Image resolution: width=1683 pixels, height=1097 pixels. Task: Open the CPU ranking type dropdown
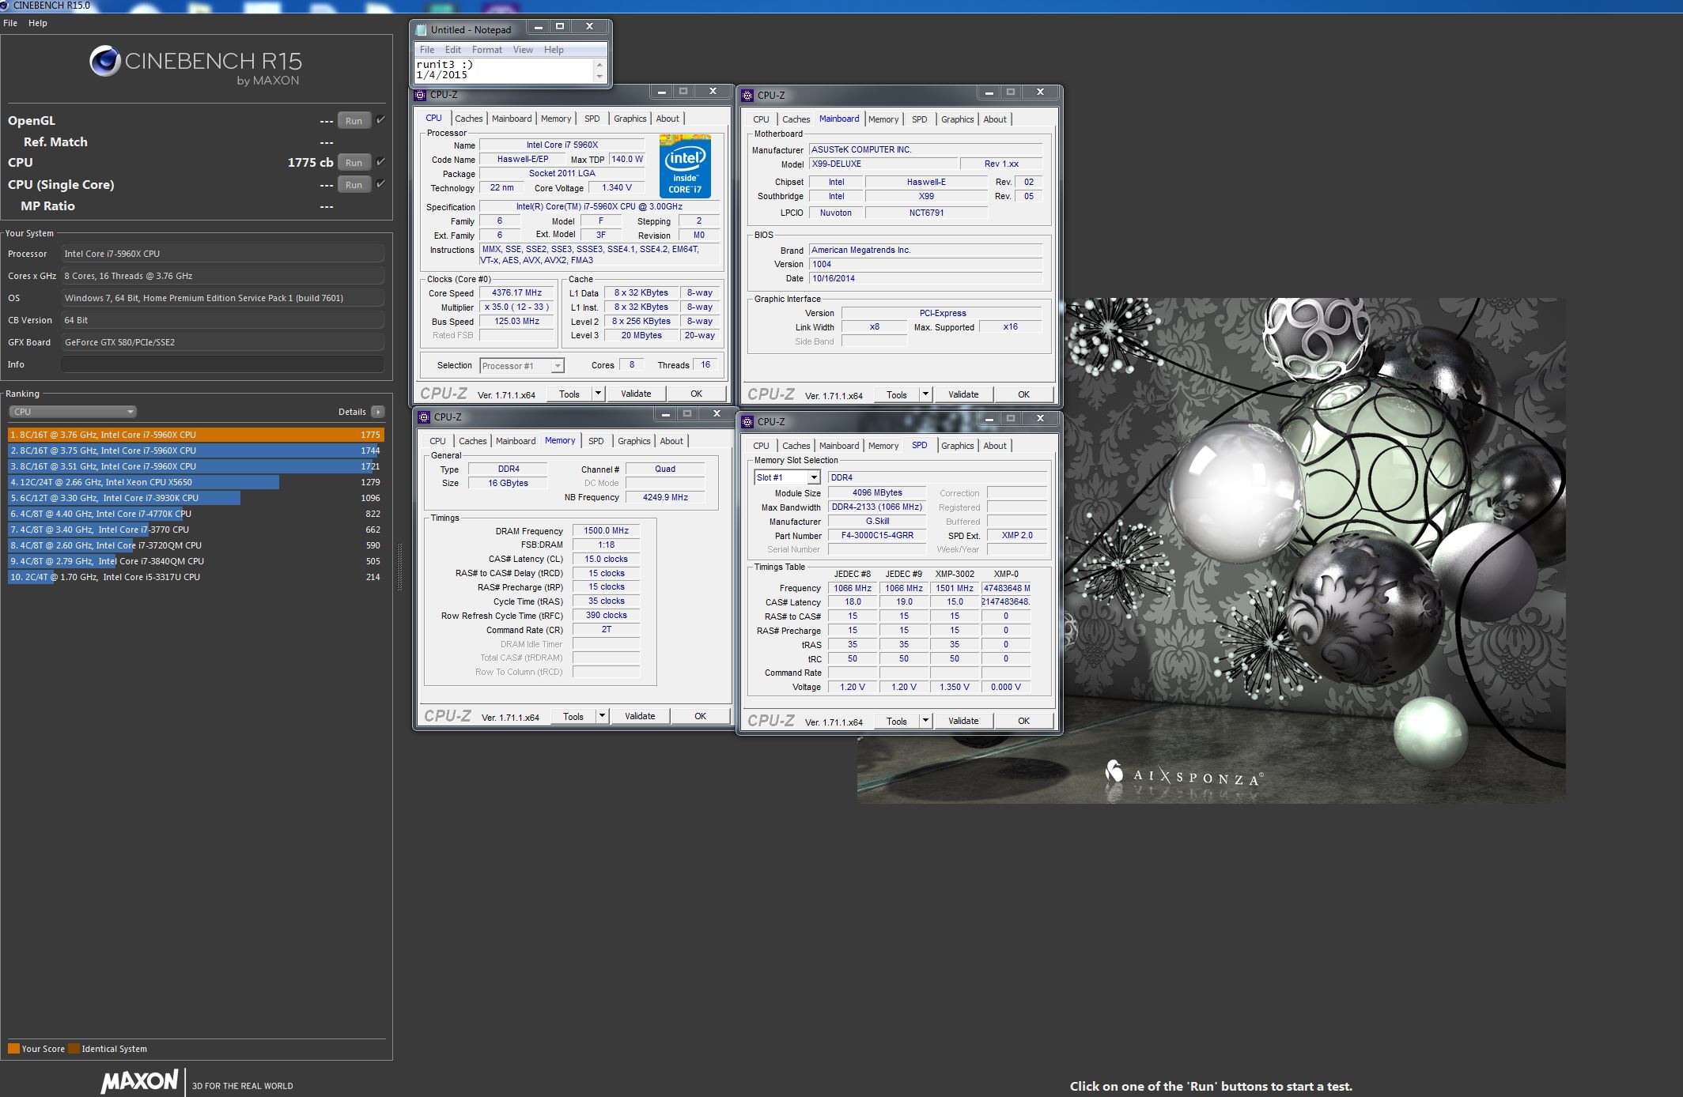point(73,412)
